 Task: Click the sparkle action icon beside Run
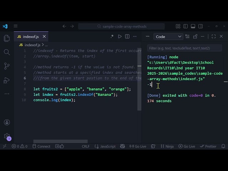(x=112, y=36)
